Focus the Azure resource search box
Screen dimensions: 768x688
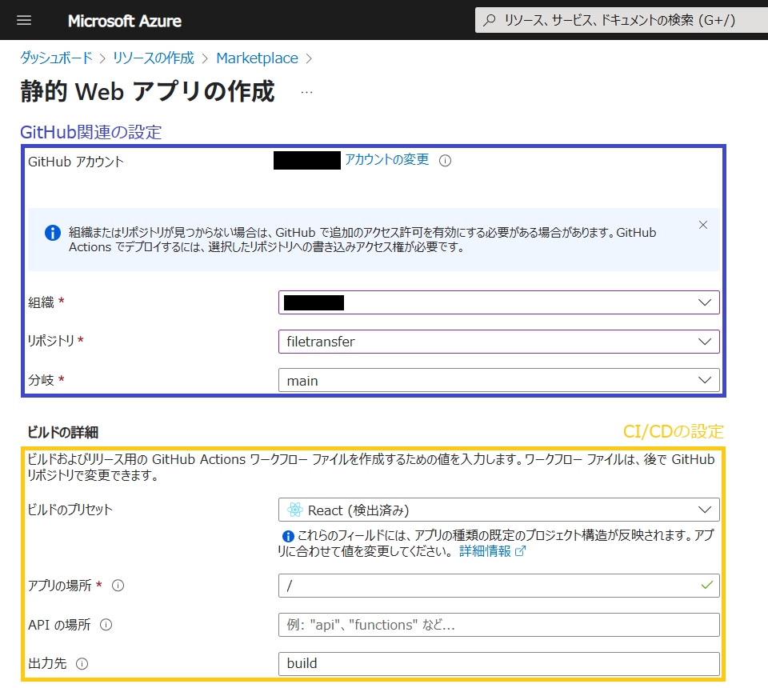tap(621, 20)
